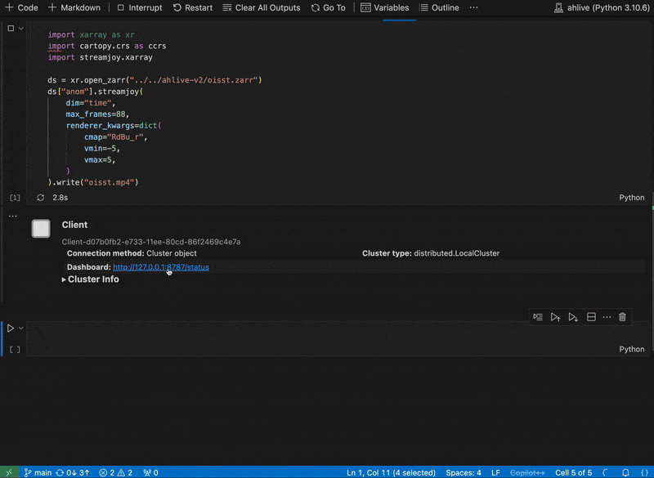Open the Variables panel
The width and height of the screenshot is (654, 478).
point(386,7)
